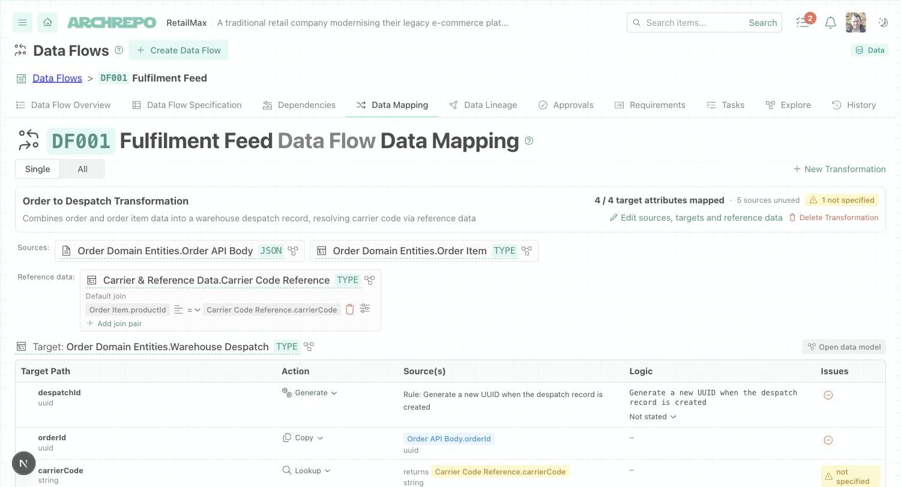Click help icon next to Data Flows heading
Screen dimensions: 901x487
pos(119,50)
